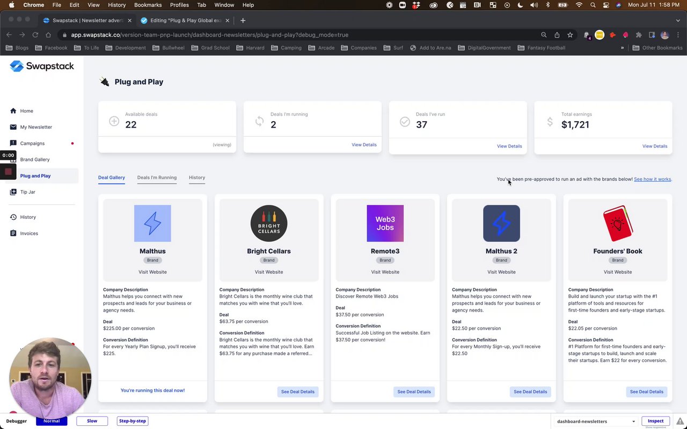The image size is (687, 429).
Task: Open the Profiles menu in menu bar
Action: click(x=179, y=5)
